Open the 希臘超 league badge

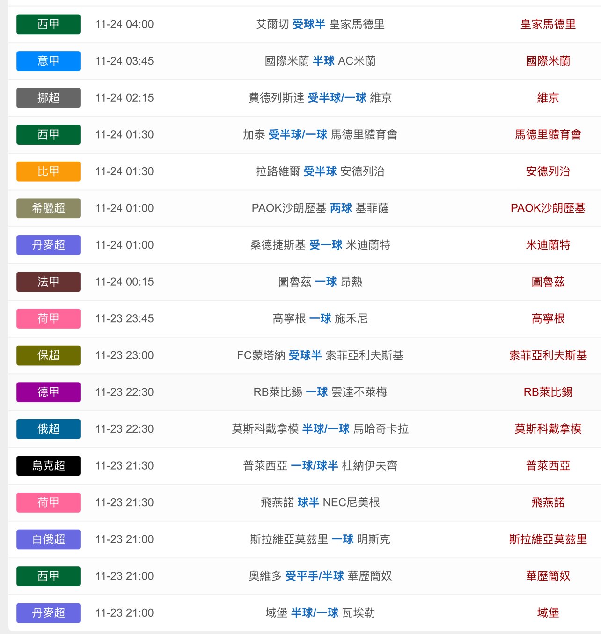(x=48, y=208)
